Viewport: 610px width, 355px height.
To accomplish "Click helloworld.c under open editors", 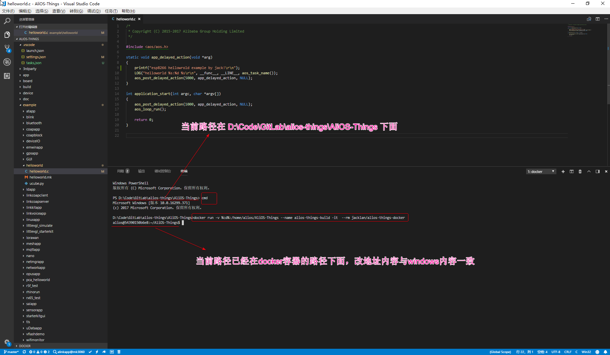I will (61, 33).
